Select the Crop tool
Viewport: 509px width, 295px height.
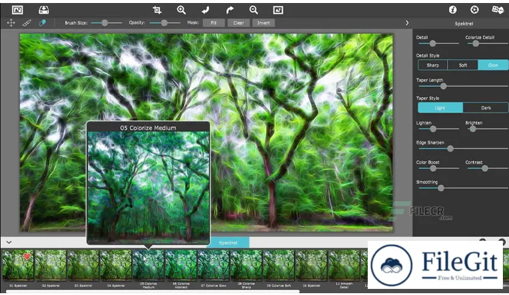pyautogui.click(x=157, y=10)
